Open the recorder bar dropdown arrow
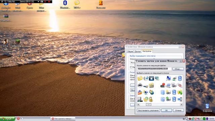 pyautogui.click(x=38, y=2)
